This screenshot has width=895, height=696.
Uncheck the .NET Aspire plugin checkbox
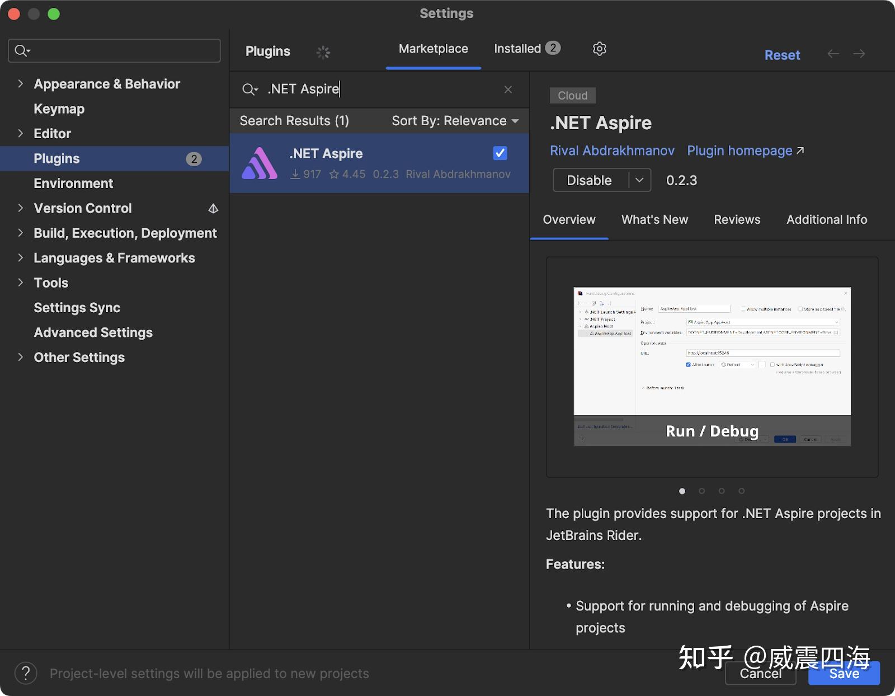(x=500, y=153)
